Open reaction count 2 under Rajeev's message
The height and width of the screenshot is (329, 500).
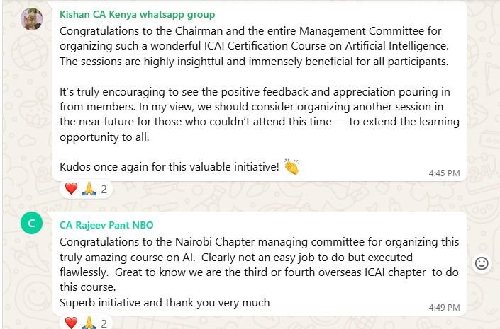pyautogui.click(x=104, y=323)
